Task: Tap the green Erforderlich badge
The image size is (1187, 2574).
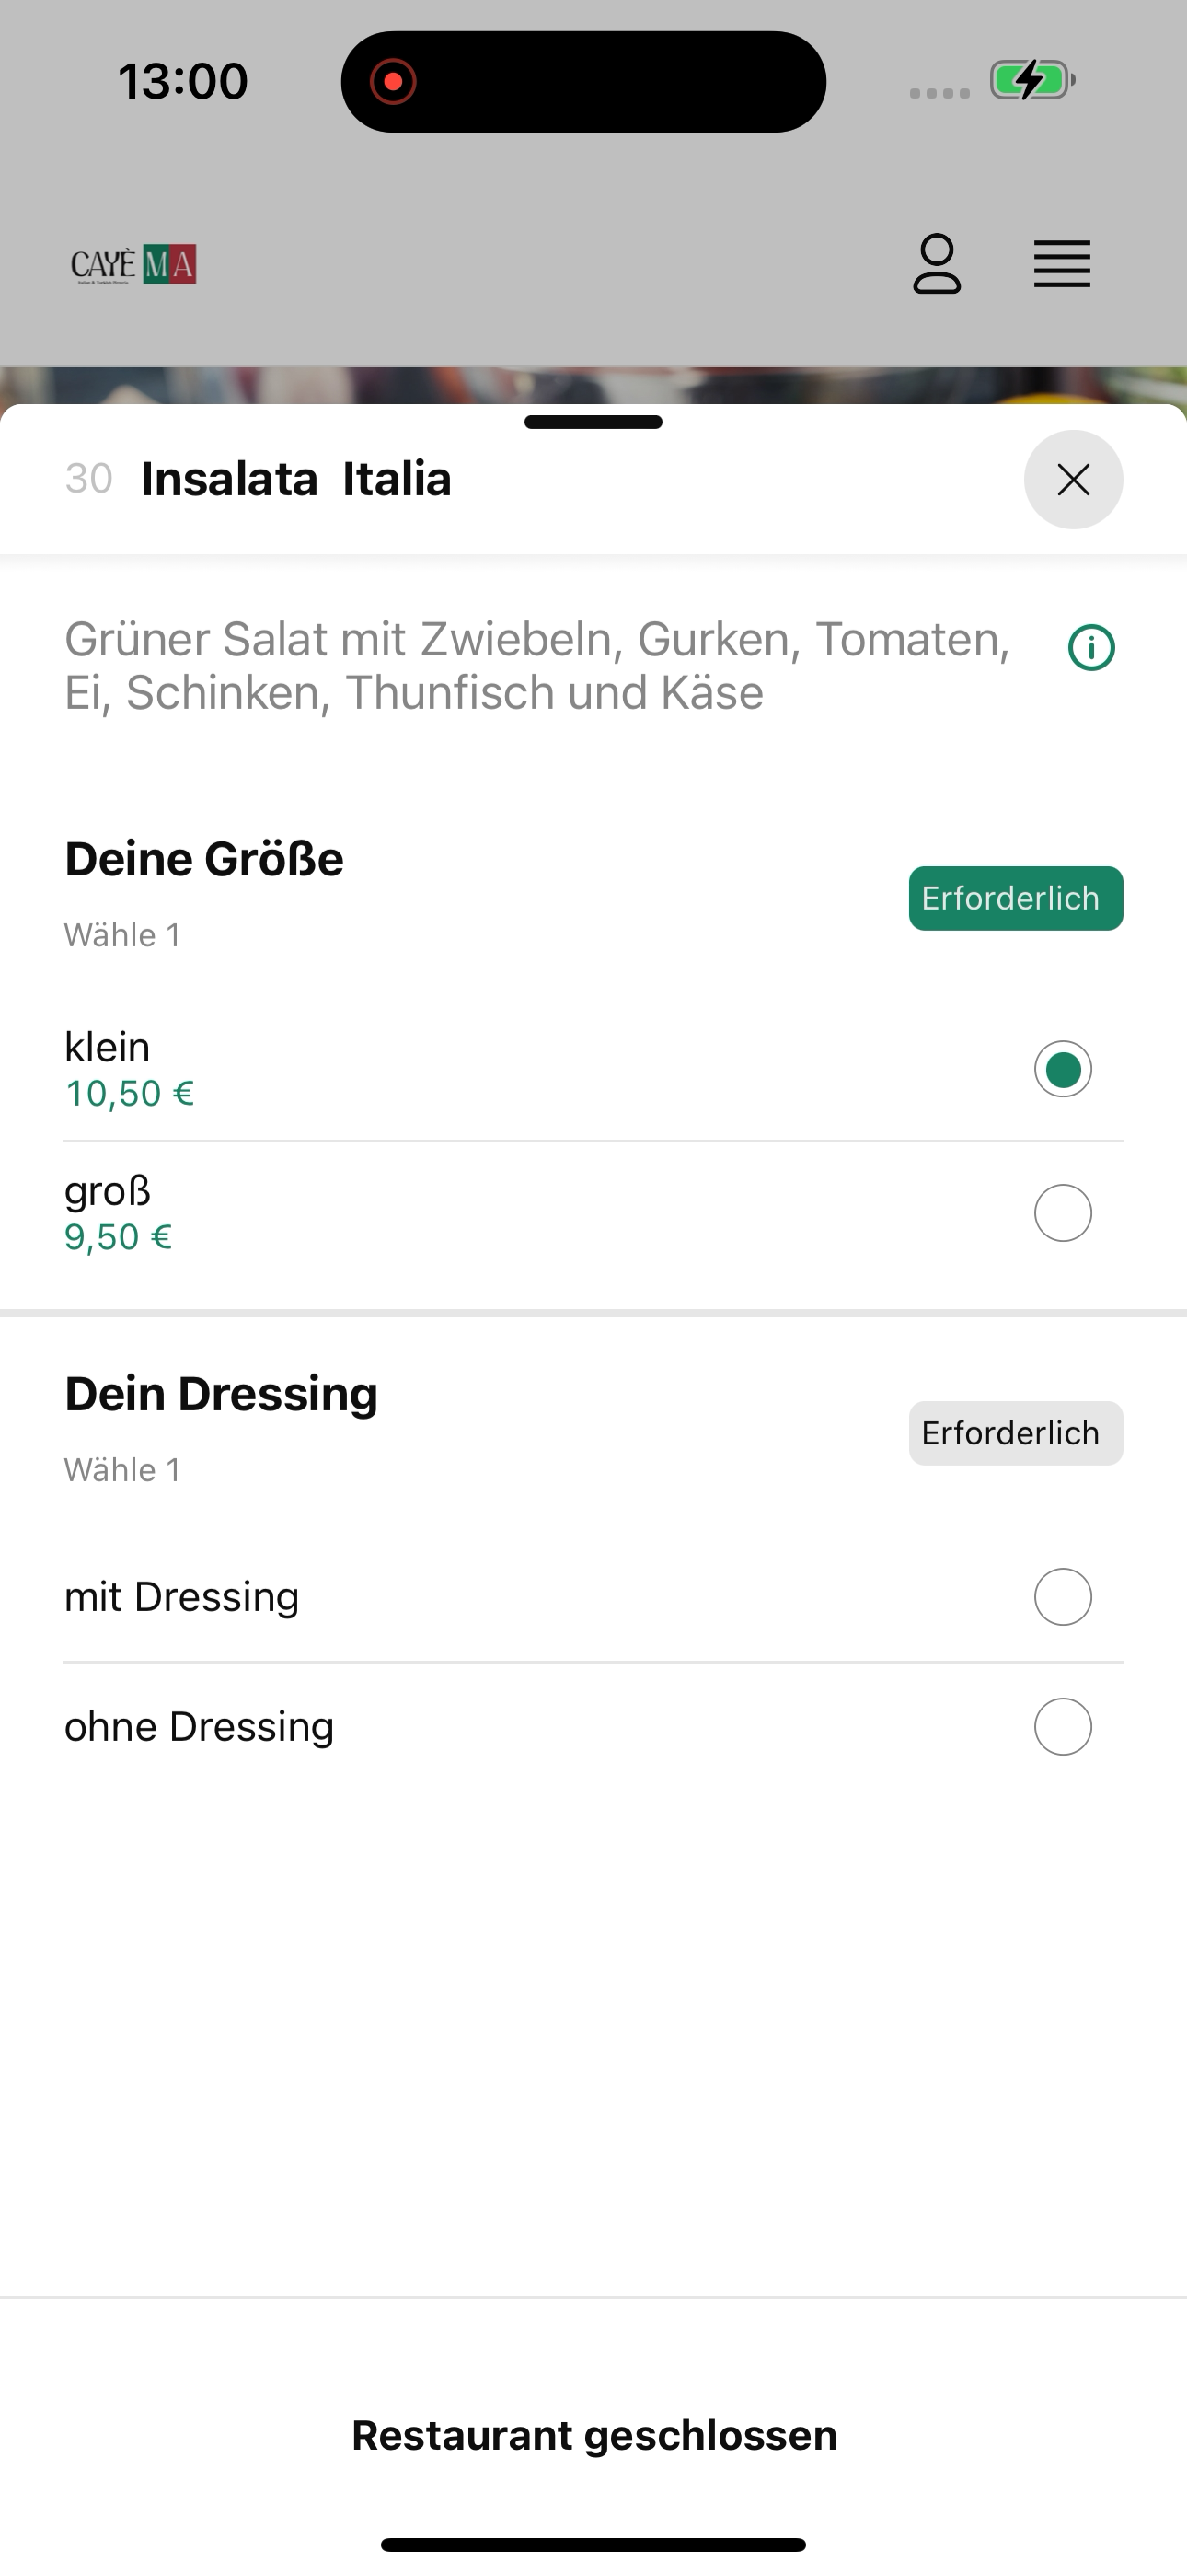Action: point(1015,899)
